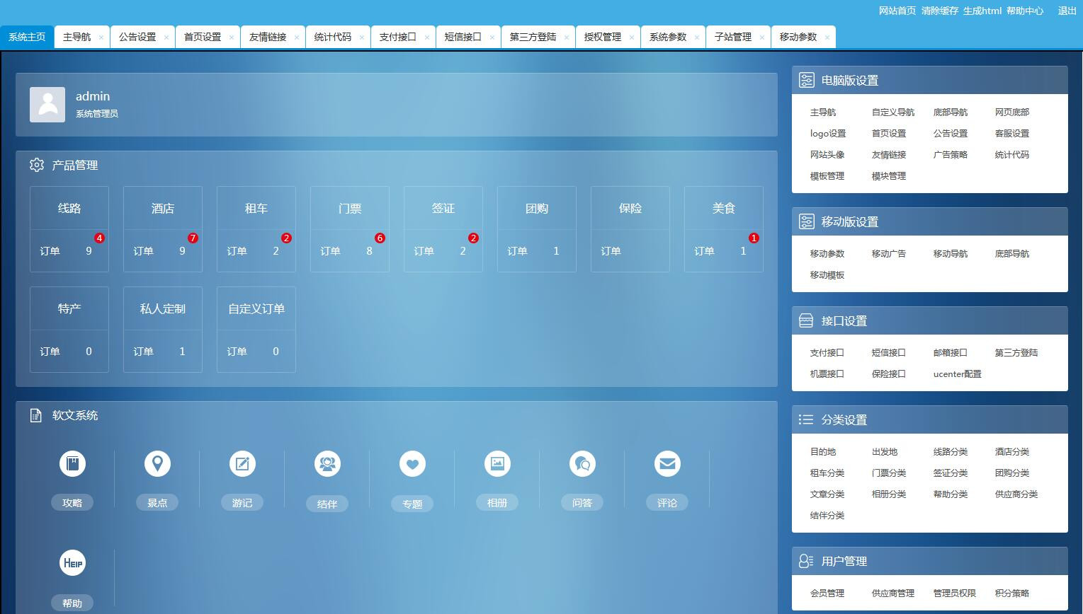Open the 相册 photo album icon
The image size is (1083, 614).
(x=497, y=464)
